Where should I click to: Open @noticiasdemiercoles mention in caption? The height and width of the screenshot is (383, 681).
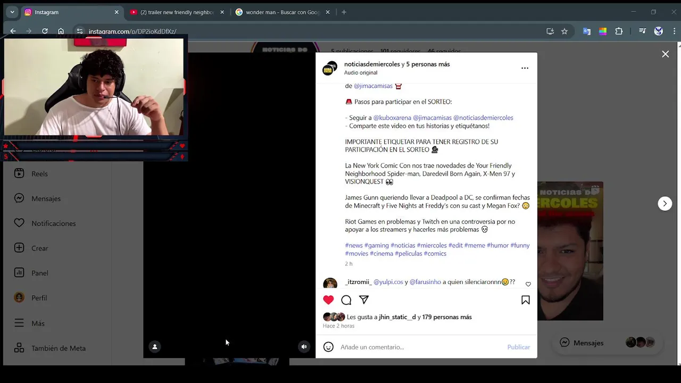pos(483,118)
